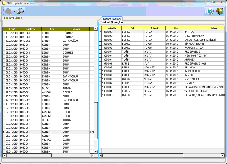
Task: Click the PROGRASIVE KOLİ topic cell
Action: coord(204,63)
